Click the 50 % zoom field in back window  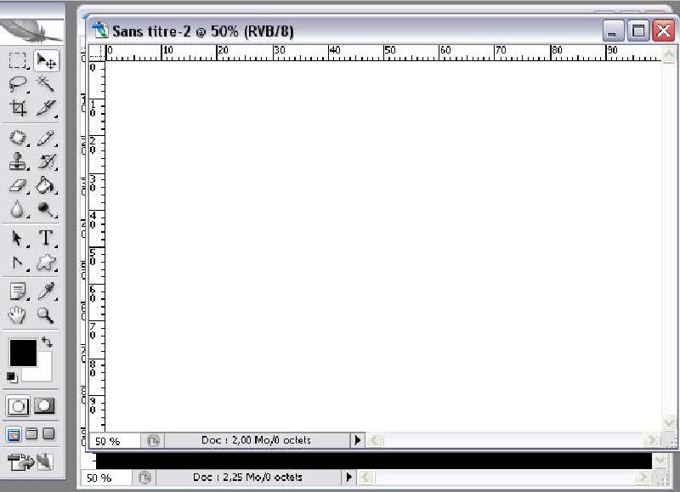tap(106, 478)
